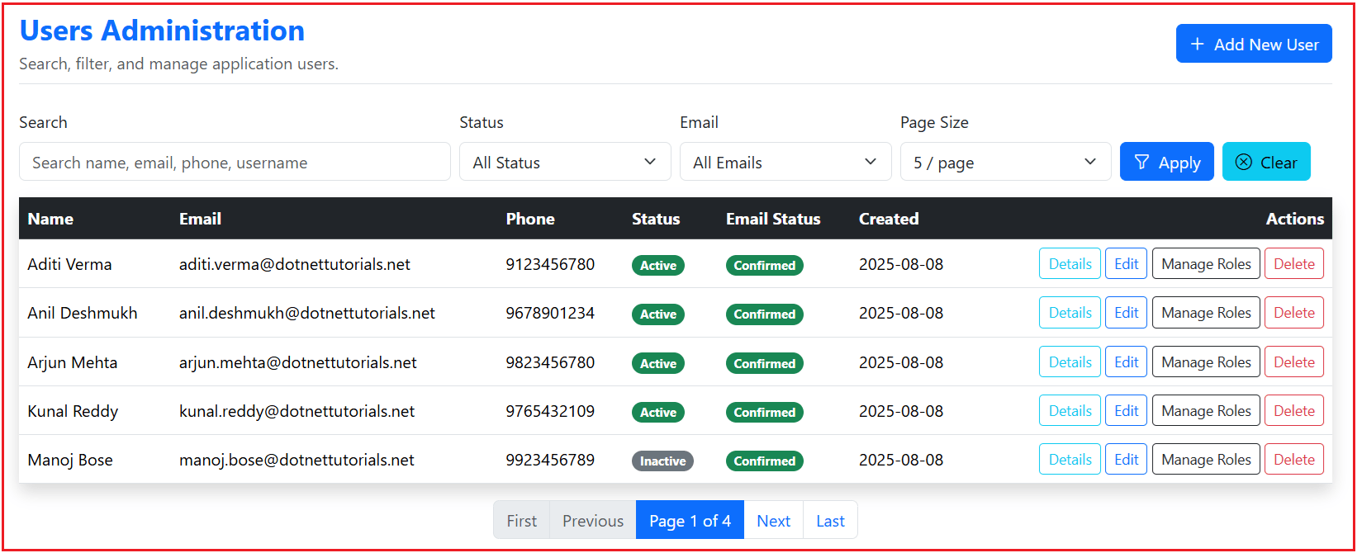Click the Users Administration heading

pyautogui.click(x=162, y=31)
